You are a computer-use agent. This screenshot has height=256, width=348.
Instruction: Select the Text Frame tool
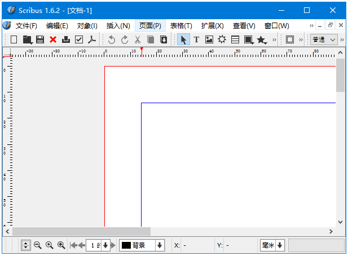(x=196, y=39)
